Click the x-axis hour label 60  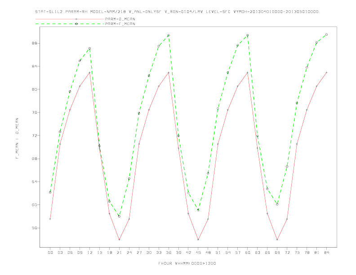pyautogui.click(x=248, y=253)
